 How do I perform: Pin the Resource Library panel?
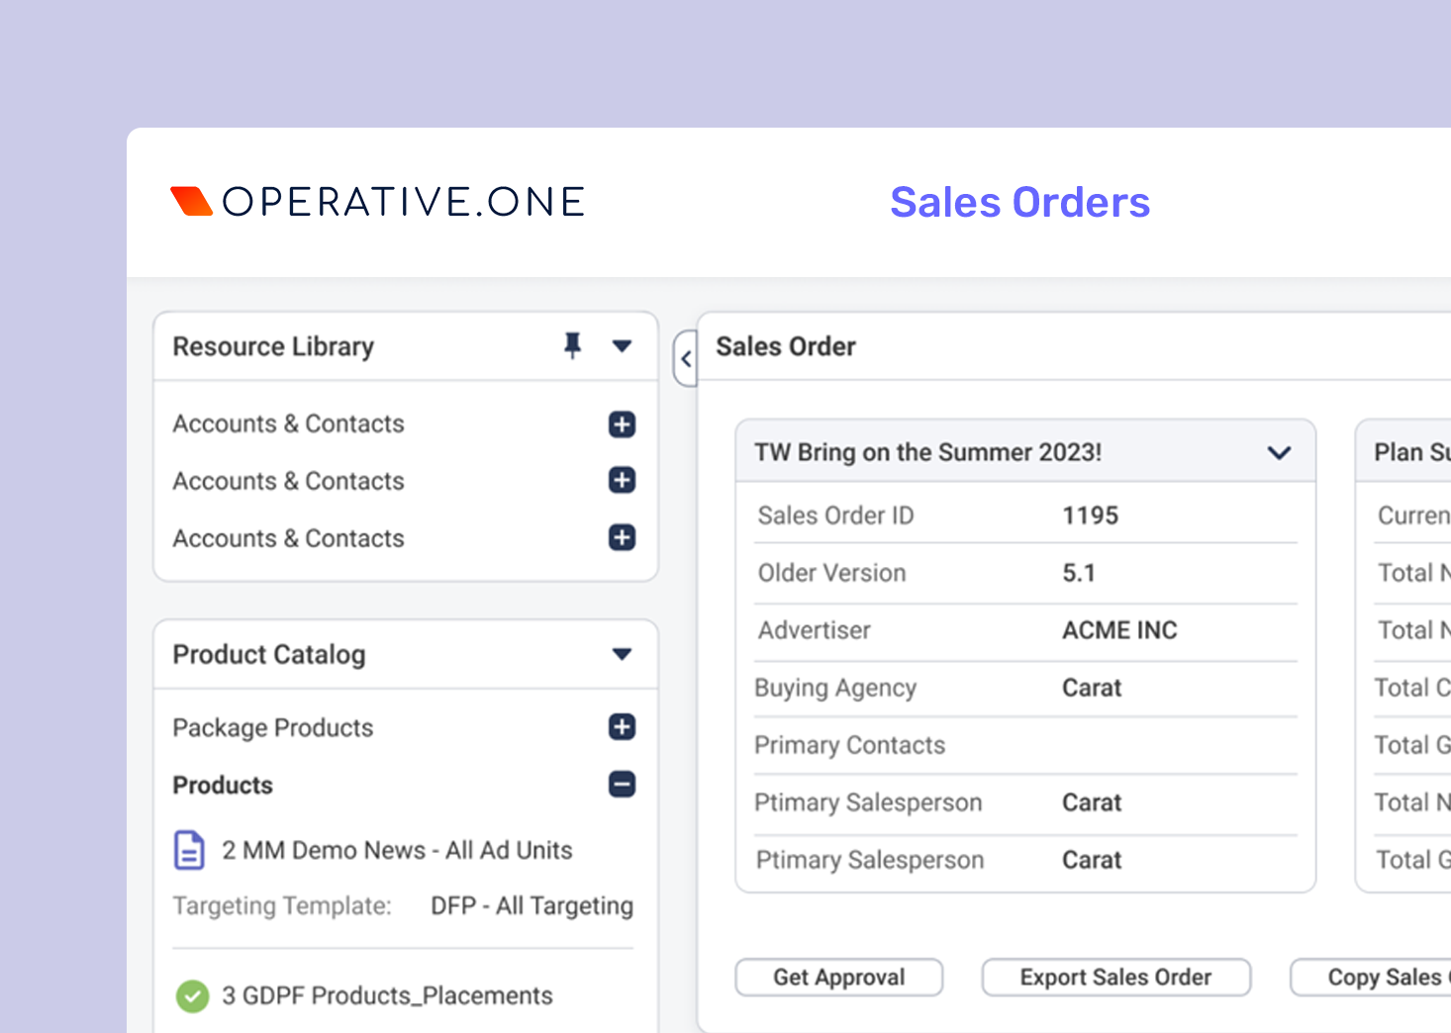[572, 345]
